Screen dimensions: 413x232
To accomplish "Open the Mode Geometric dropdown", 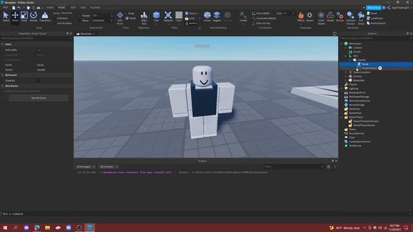I will pos(68,13).
